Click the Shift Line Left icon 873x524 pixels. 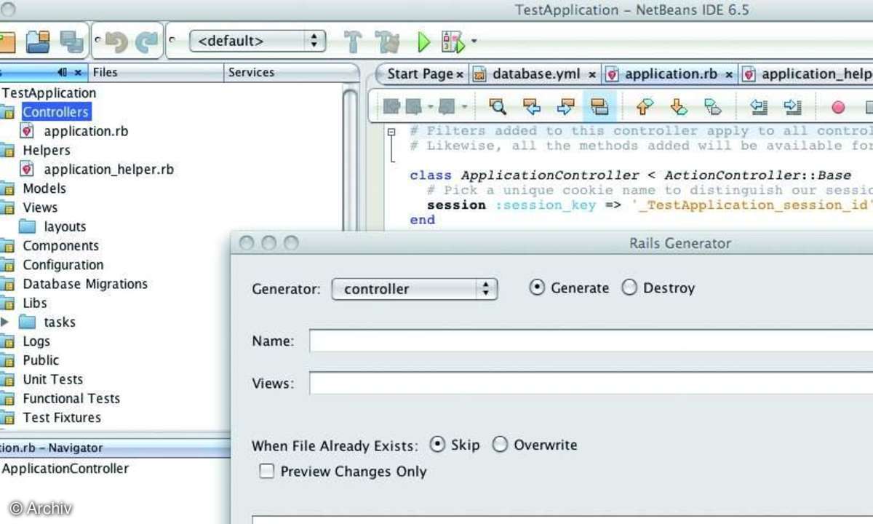pos(759,107)
